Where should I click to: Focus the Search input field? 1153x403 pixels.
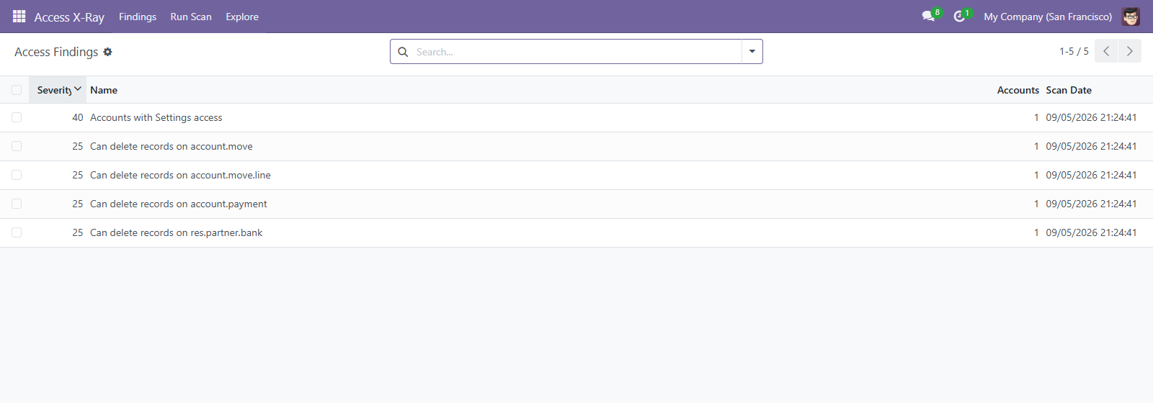(x=576, y=52)
